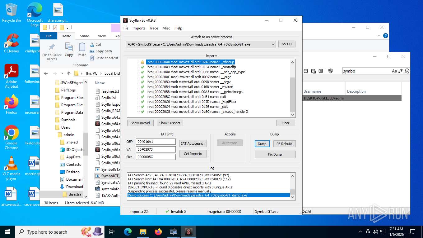Open Scylla from the taskbar icon
423x238 pixels.
[x=188, y=232]
